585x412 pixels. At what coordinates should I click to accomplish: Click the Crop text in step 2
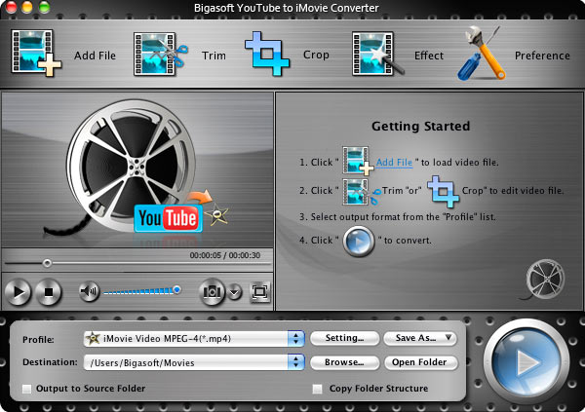(x=472, y=191)
